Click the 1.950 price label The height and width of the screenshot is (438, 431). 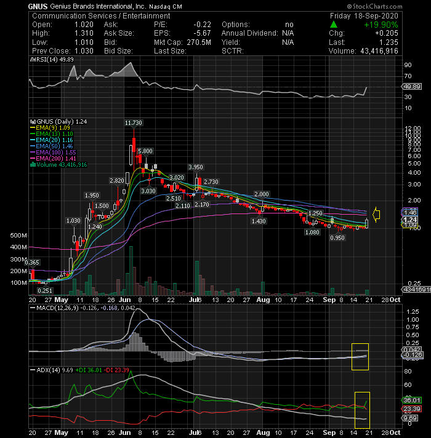point(92,196)
